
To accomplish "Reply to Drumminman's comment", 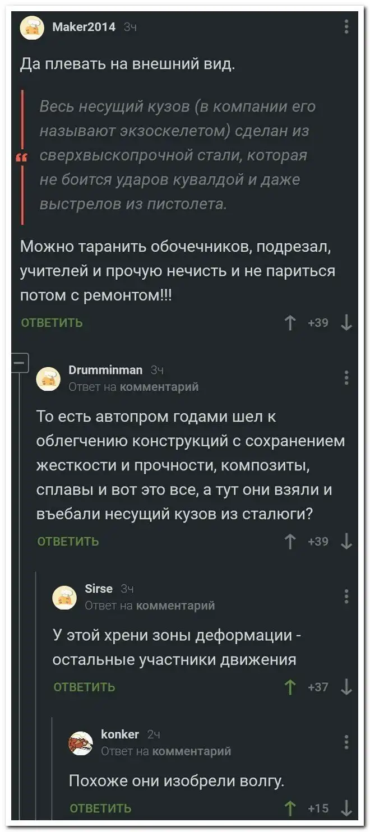I will pyautogui.click(x=68, y=542).
